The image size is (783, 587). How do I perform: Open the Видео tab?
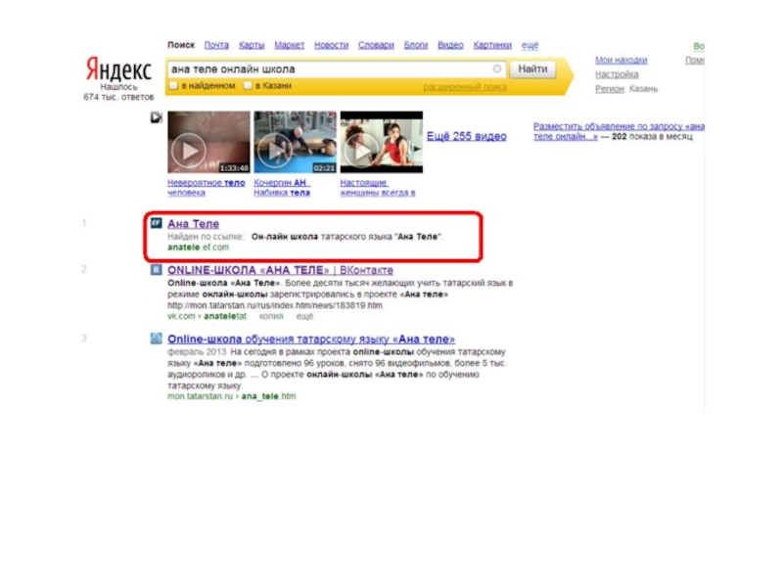click(x=450, y=45)
